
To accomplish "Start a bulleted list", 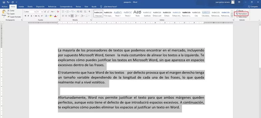I will click(63, 12).
